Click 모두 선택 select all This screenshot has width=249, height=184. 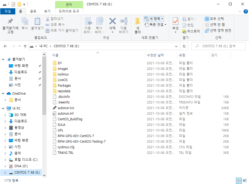point(214,19)
